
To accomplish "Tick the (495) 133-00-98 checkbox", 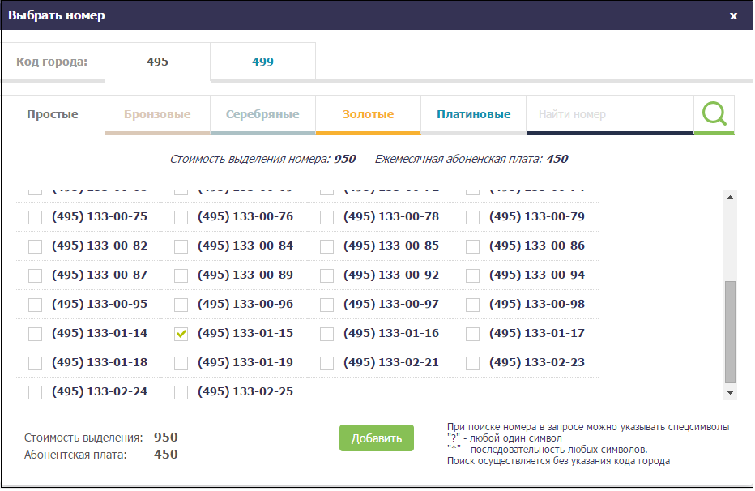I will pyautogui.click(x=473, y=305).
